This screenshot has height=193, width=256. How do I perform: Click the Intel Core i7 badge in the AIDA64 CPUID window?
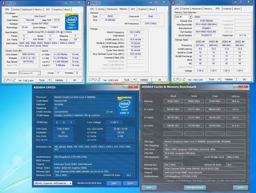click(125, 106)
